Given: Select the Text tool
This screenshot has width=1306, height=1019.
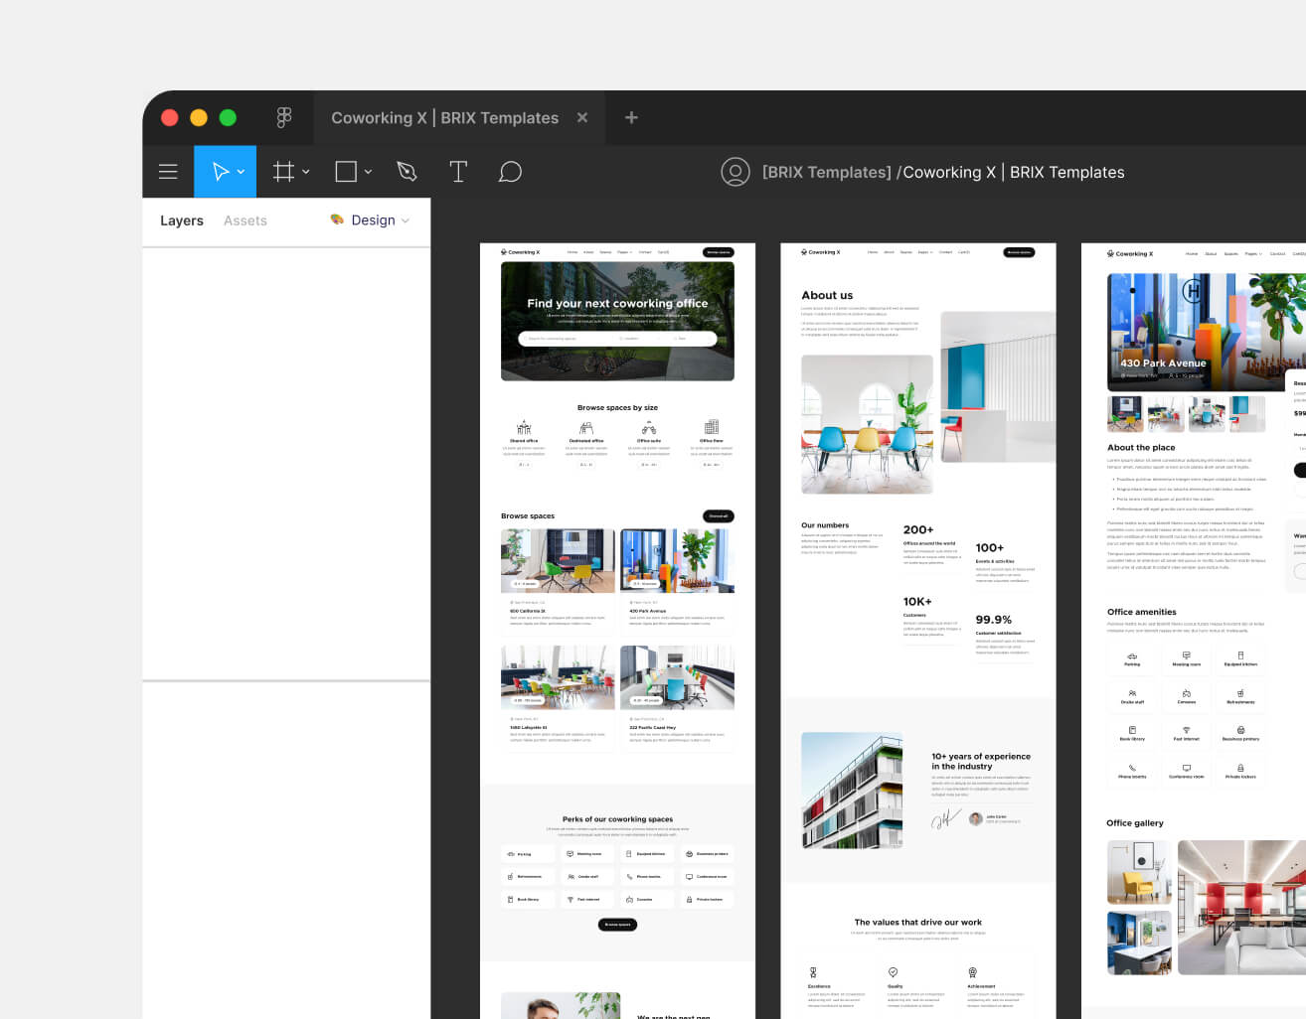Looking at the screenshot, I should click(x=458, y=171).
